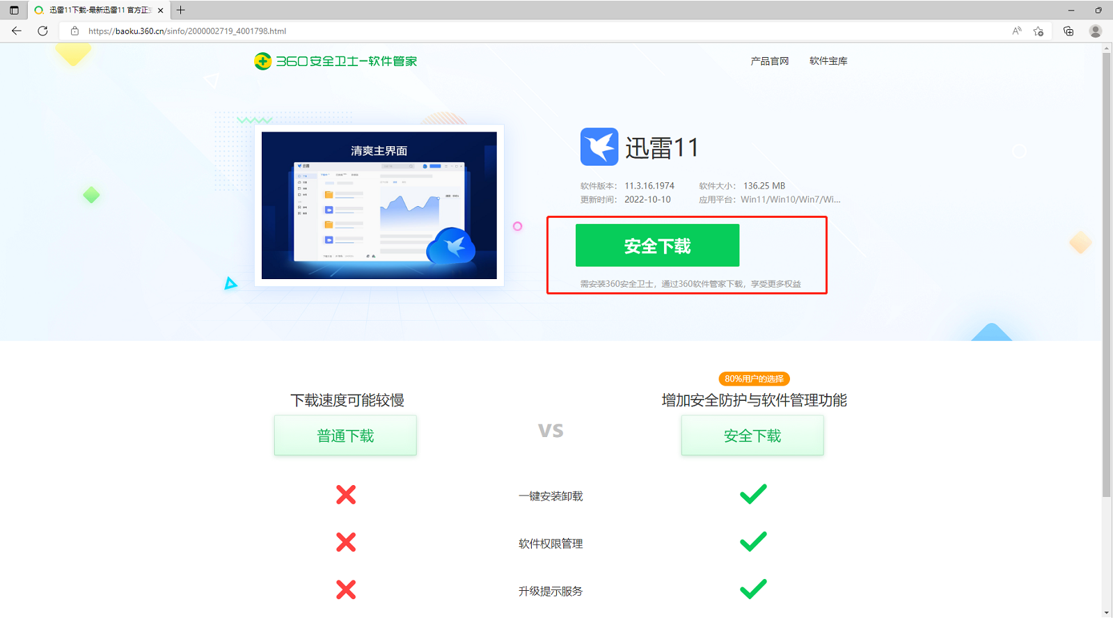Click the read aloud icon
The width and height of the screenshot is (1113, 618).
pos(1017,31)
